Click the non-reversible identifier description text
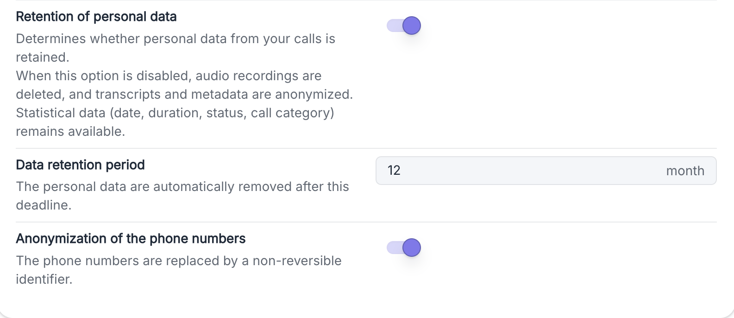The height and width of the screenshot is (318, 734). (179, 270)
